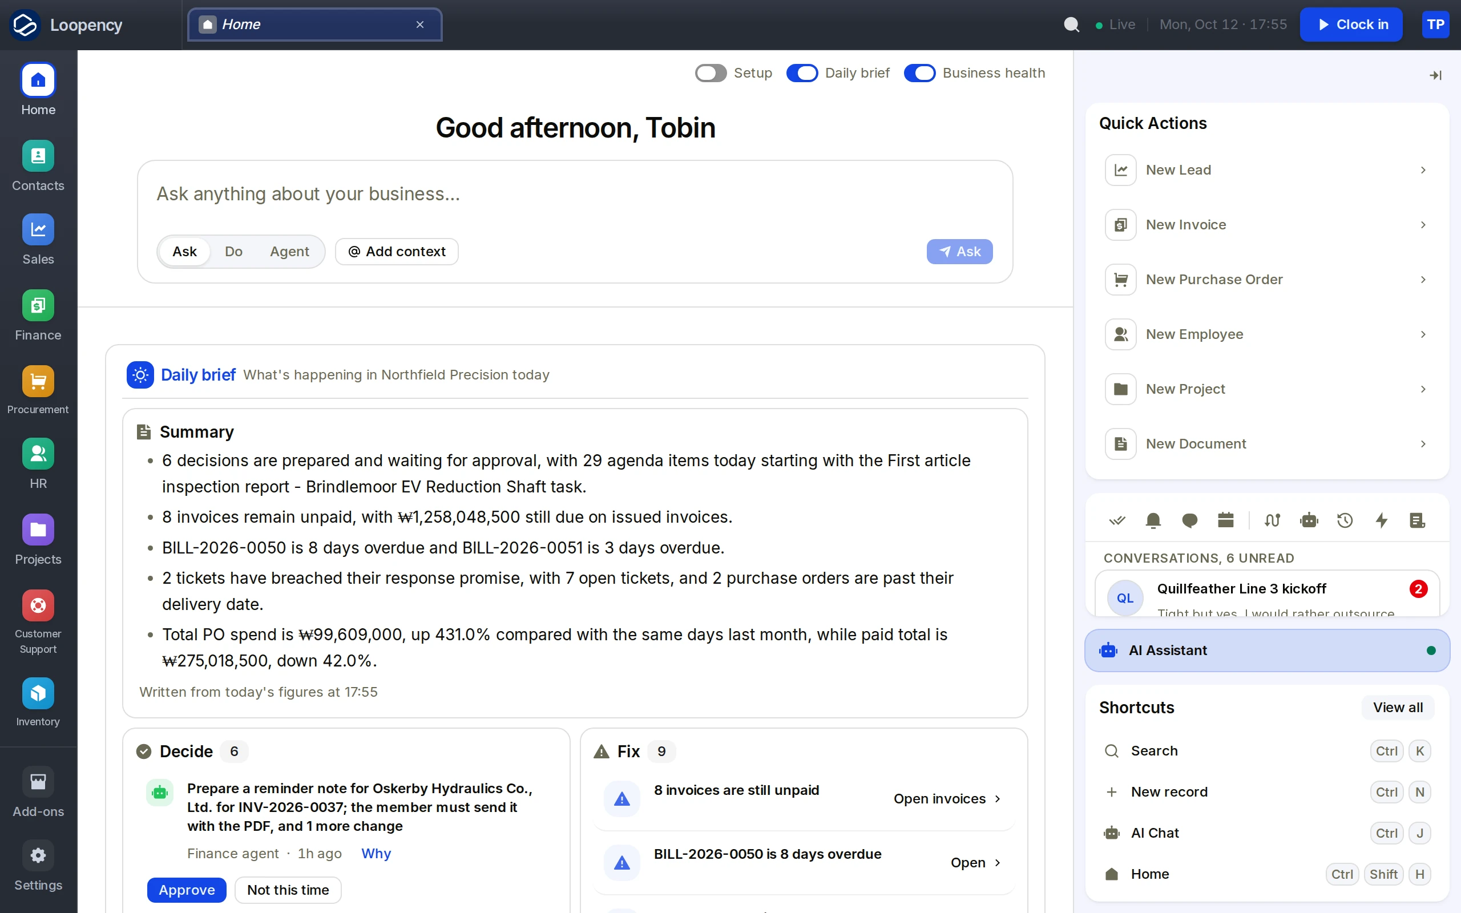Expand the New Invoice quick action

(1266, 225)
